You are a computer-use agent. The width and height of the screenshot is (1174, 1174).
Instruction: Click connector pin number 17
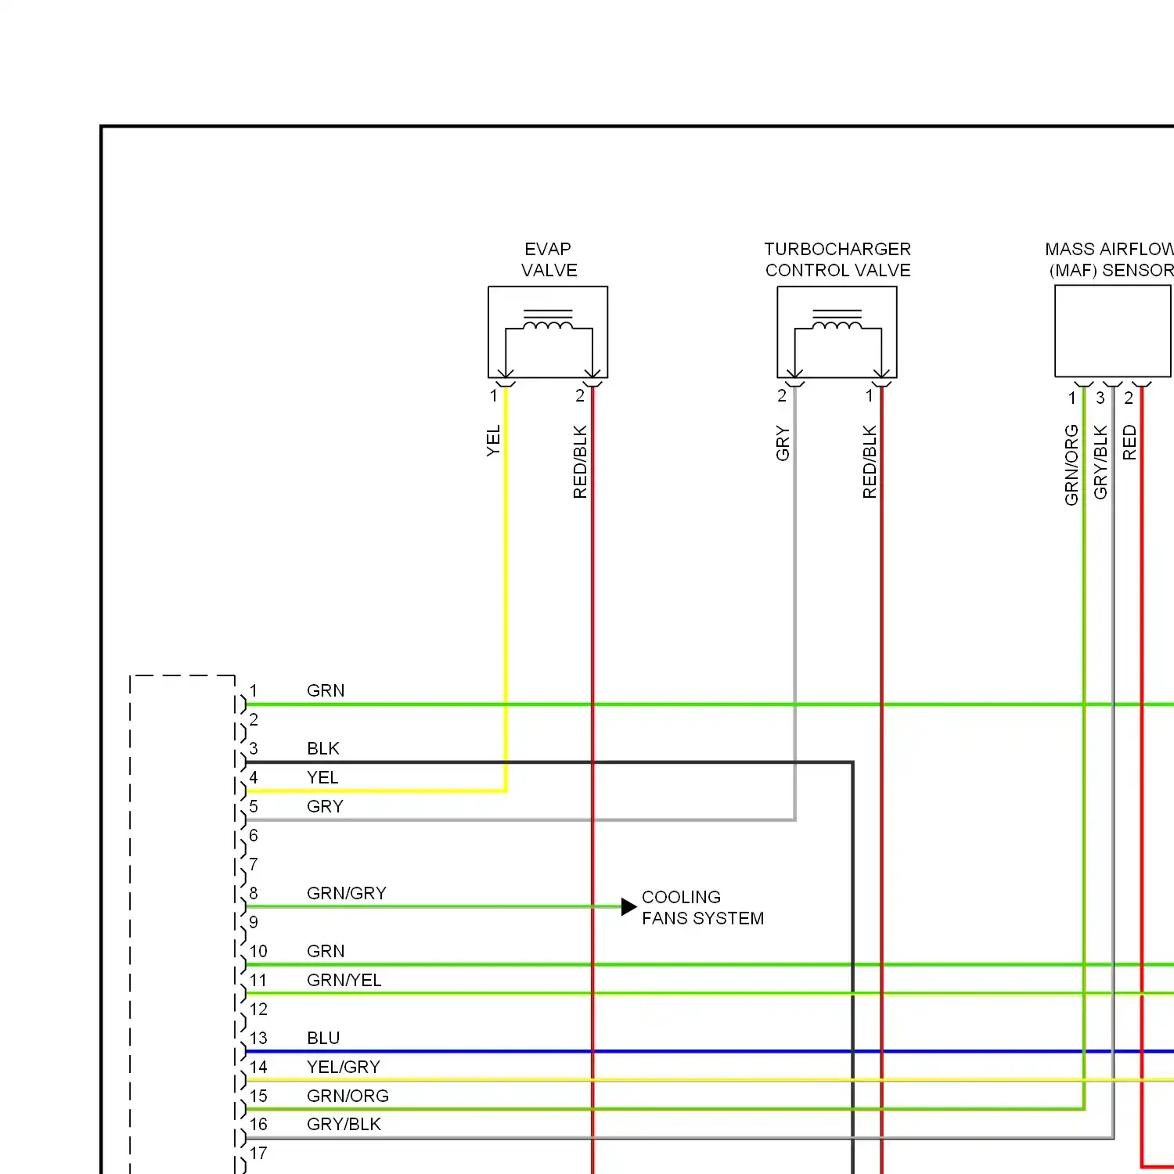tap(258, 1153)
